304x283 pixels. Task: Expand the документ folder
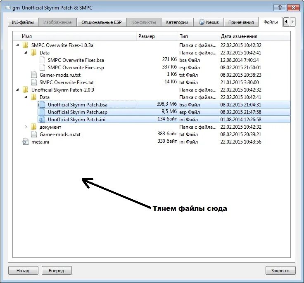pyautogui.click(x=26, y=127)
